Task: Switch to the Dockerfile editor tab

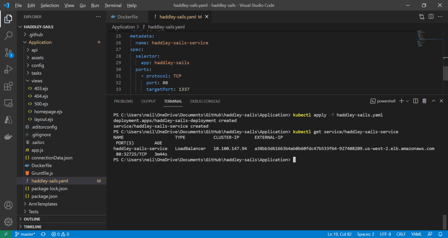Action: tap(127, 17)
